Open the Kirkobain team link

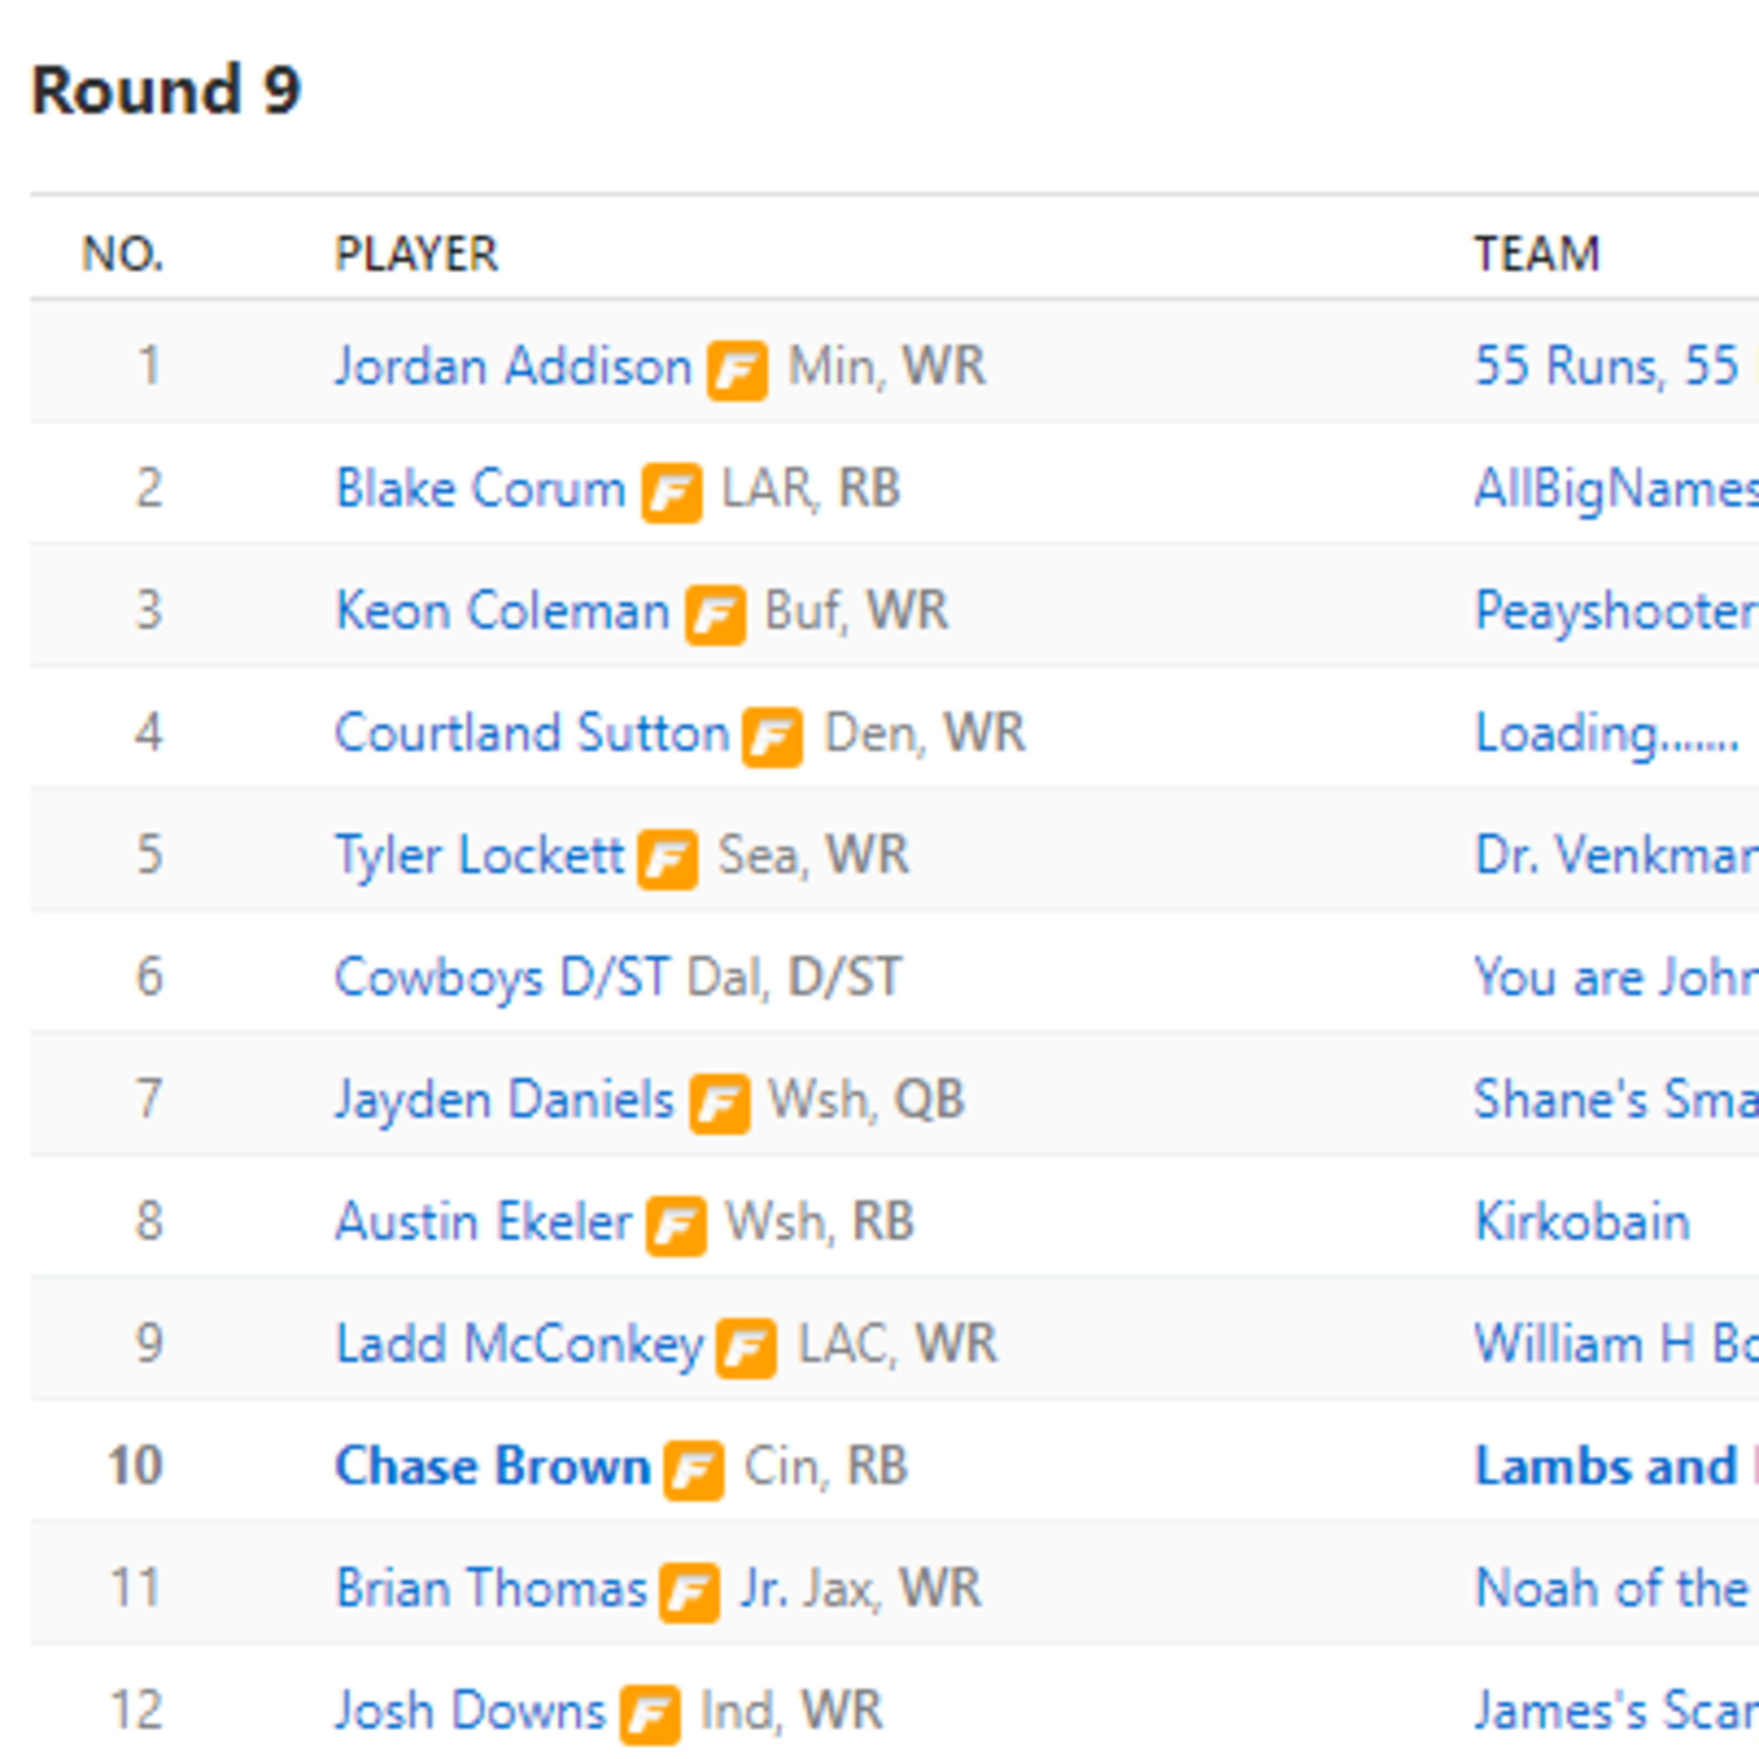1583,1221
